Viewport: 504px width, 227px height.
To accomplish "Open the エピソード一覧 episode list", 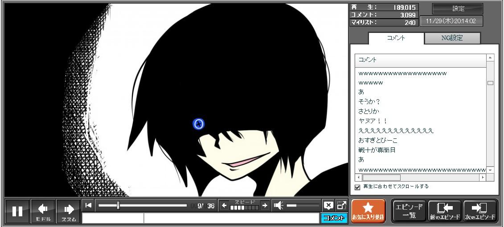I will (x=409, y=211).
